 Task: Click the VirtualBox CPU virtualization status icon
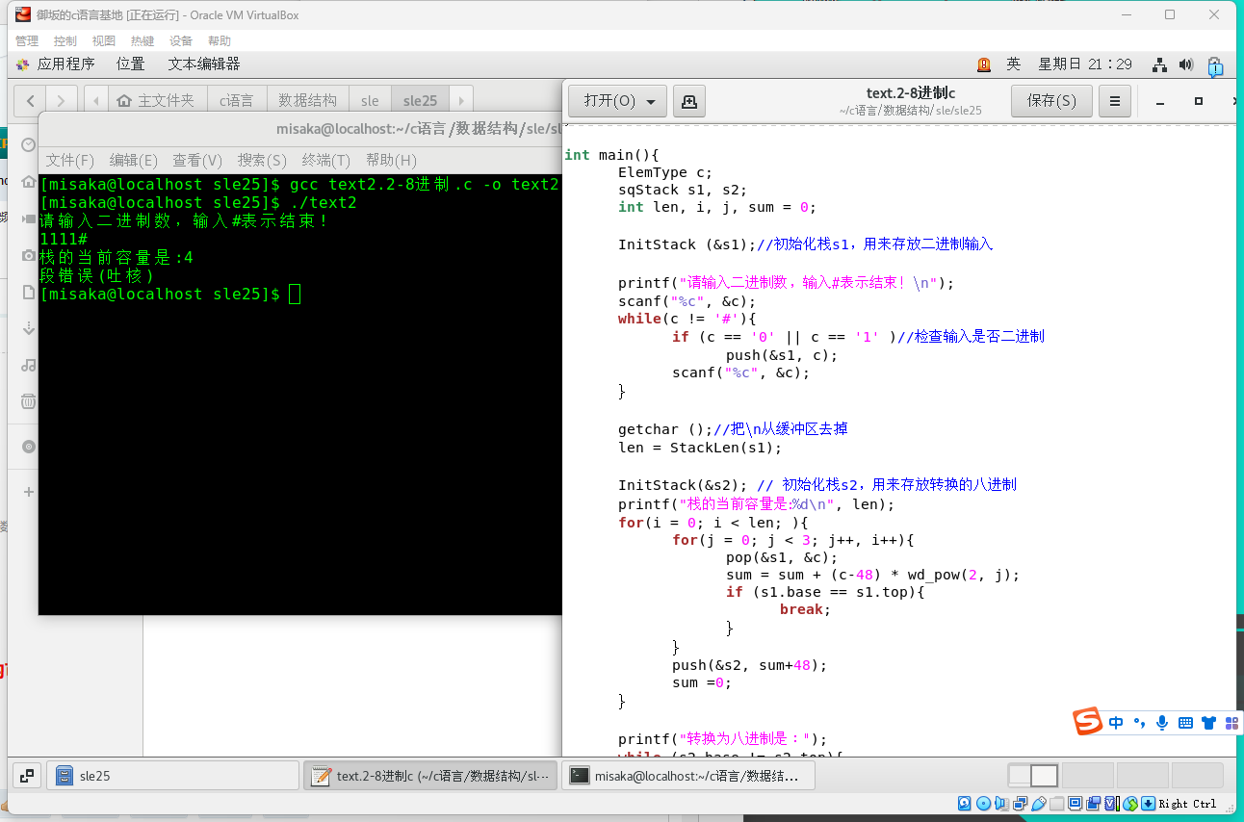click(1111, 803)
